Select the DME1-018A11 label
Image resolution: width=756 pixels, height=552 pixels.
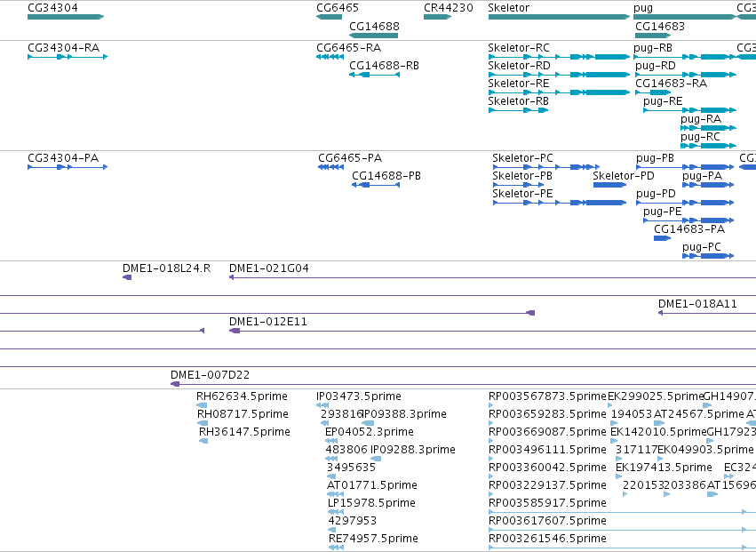697,303
